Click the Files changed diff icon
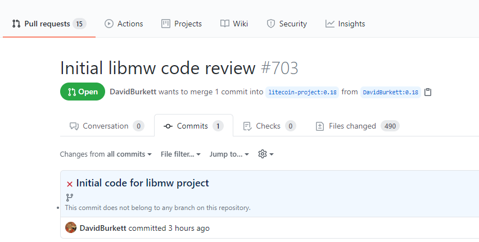 click(319, 126)
